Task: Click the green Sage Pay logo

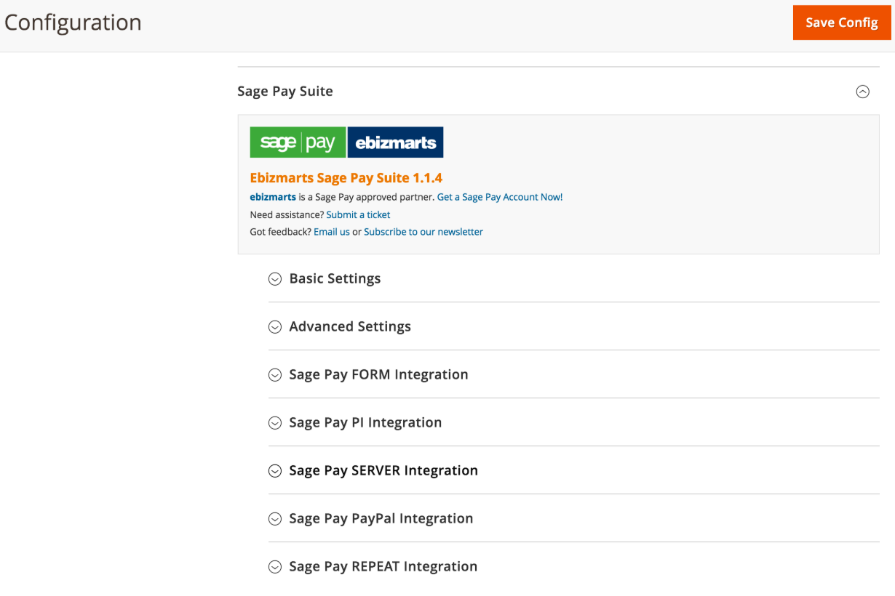Action: [298, 142]
